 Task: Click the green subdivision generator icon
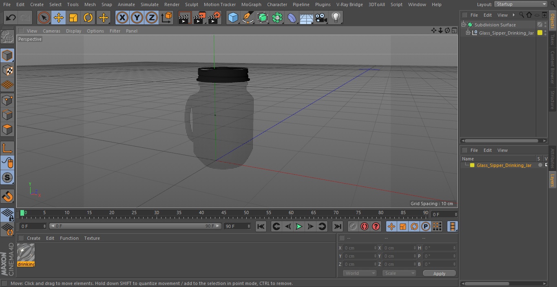coord(263,18)
